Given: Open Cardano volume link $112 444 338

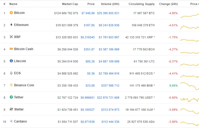Looking at the screenshot, I should coord(110,122).
